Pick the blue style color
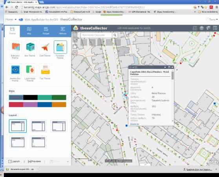 click(x=45, y=105)
